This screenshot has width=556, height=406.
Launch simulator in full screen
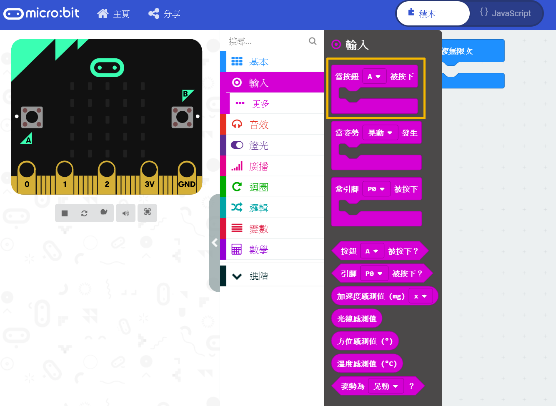pos(148,213)
